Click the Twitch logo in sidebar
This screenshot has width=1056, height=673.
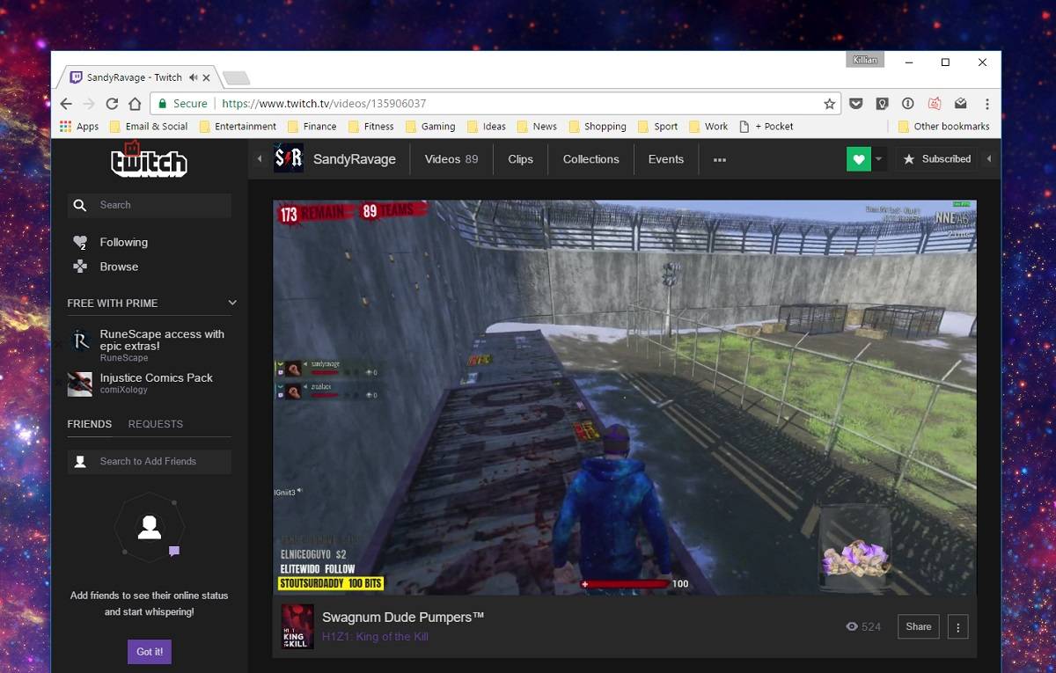(x=149, y=160)
